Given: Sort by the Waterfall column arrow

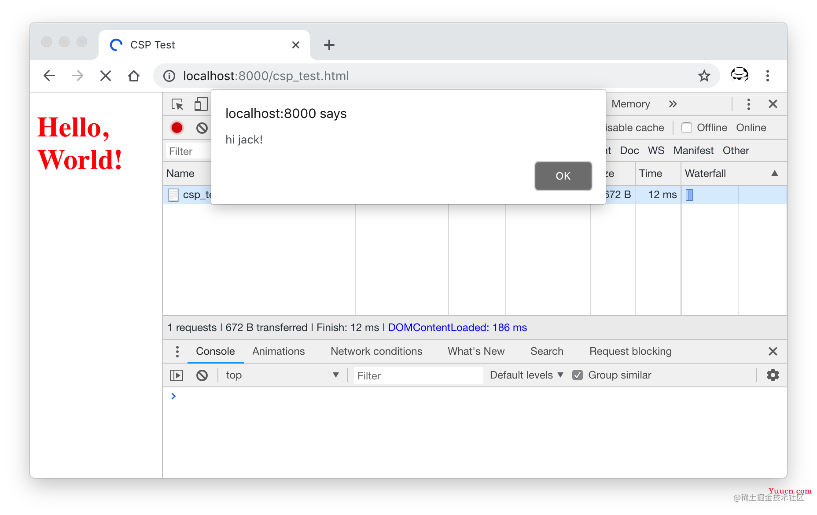Looking at the screenshot, I should click(x=775, y=173).
